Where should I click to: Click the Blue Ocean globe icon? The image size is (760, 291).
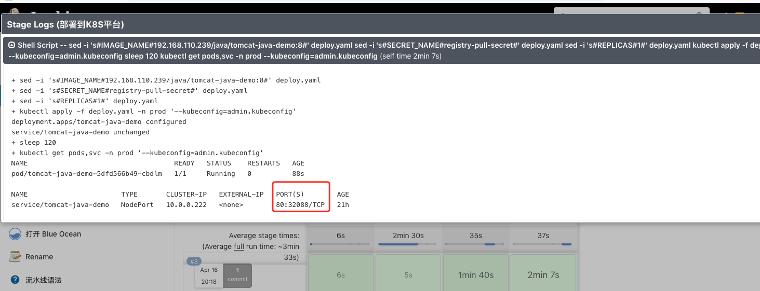(15, 234)
